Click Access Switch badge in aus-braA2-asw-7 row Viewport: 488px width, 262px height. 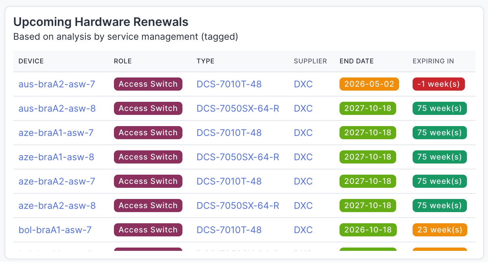point(148,84)
